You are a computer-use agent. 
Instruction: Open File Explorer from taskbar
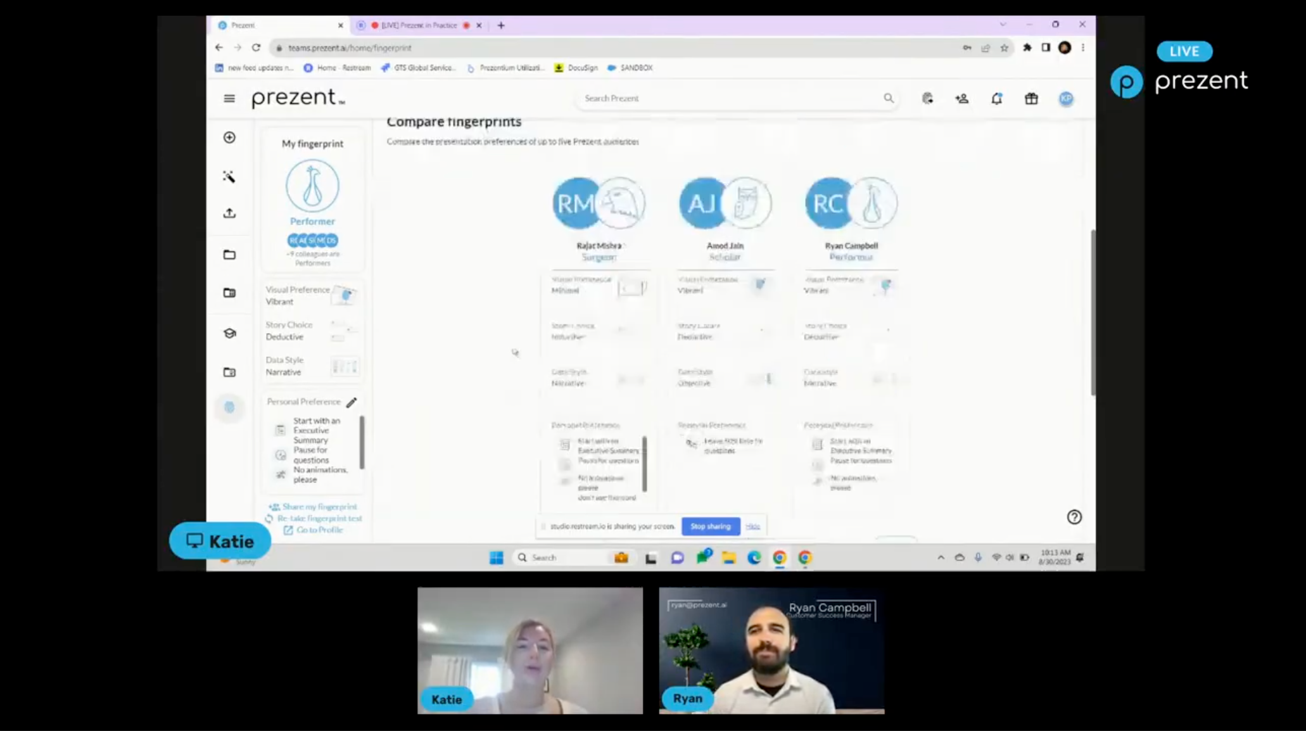click(x=728, y=557)
